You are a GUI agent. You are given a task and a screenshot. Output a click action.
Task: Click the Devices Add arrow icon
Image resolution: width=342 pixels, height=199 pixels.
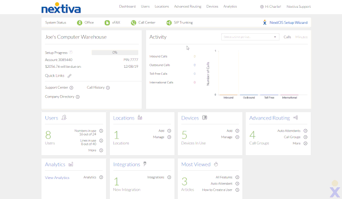pyautogui.click(x=237, y=131)
